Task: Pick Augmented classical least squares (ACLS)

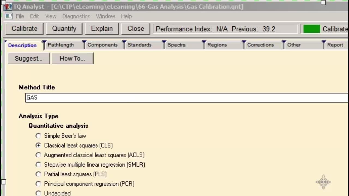Action: 38,155
